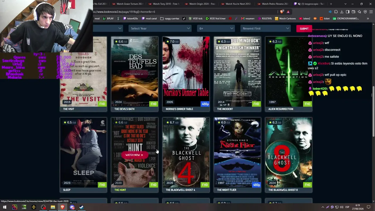This screenshot has width=375, height=211.
Task: Click the red SUBMIT button
Action: click(304, 29)
